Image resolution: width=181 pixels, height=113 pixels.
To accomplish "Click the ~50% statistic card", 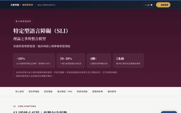I will (34, 60).
